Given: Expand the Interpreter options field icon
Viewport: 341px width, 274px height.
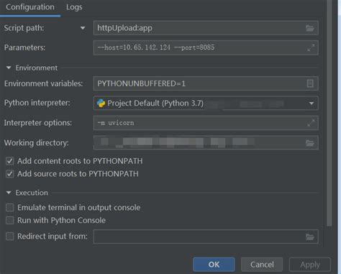Looking at the screenshot, I should tap(311, 123).
